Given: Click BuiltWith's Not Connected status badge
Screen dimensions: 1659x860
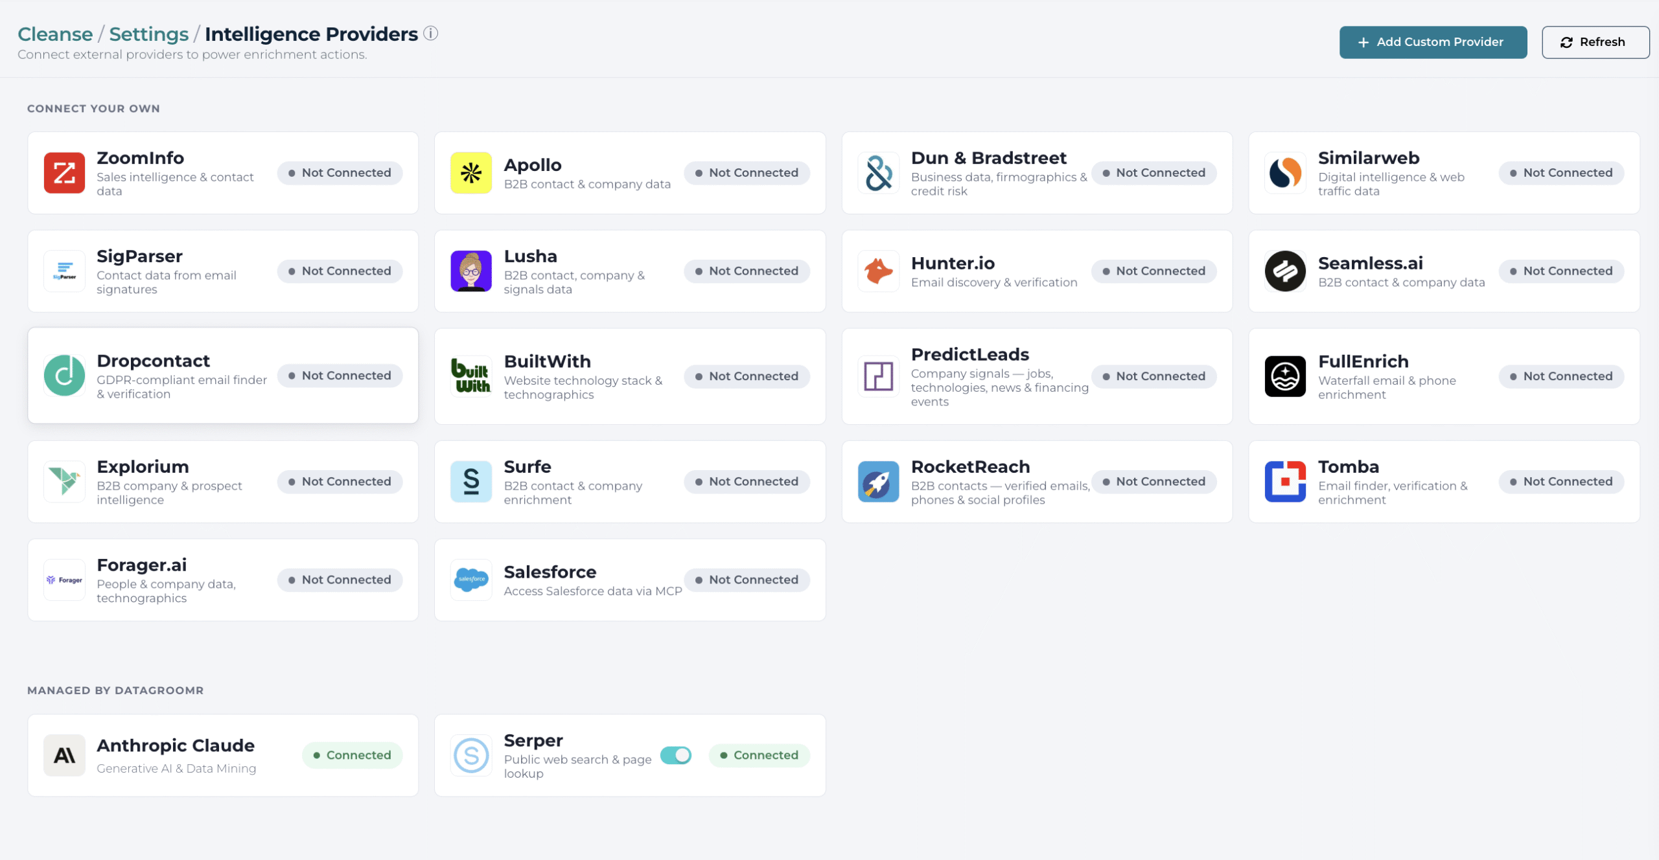Looking at the screenshot, I should [x=747, y=376].
